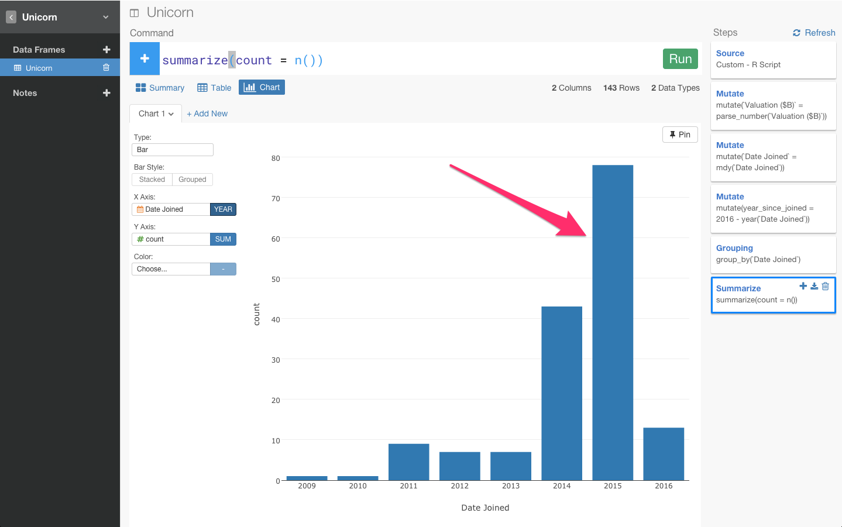Image resolution: width=842 pixels, height=527 pixels.
Task: Click the back arrow beside Unicorn project
Action: [11, 18]
